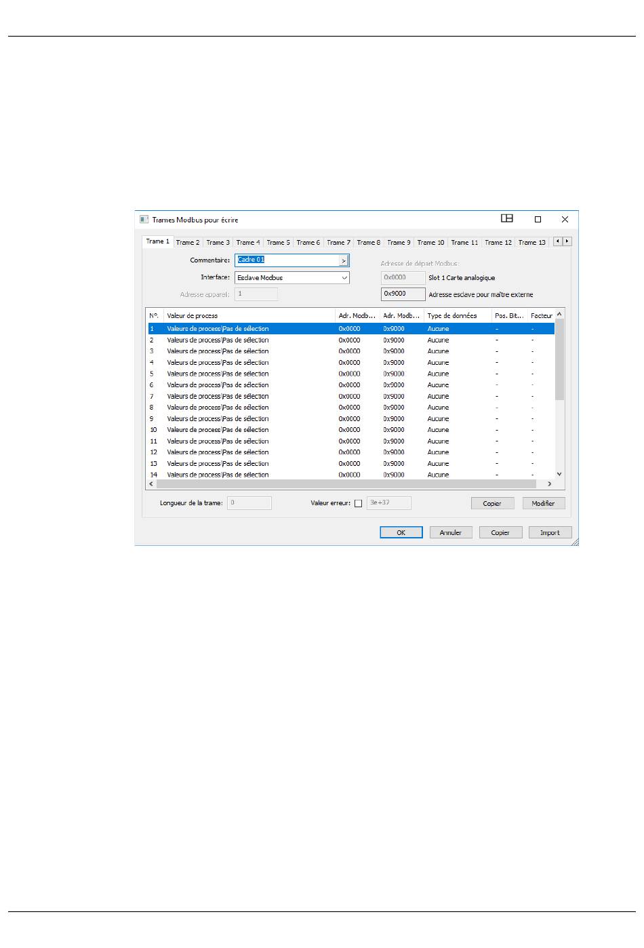Switch to Trame 11 tab

click(464, 242)
